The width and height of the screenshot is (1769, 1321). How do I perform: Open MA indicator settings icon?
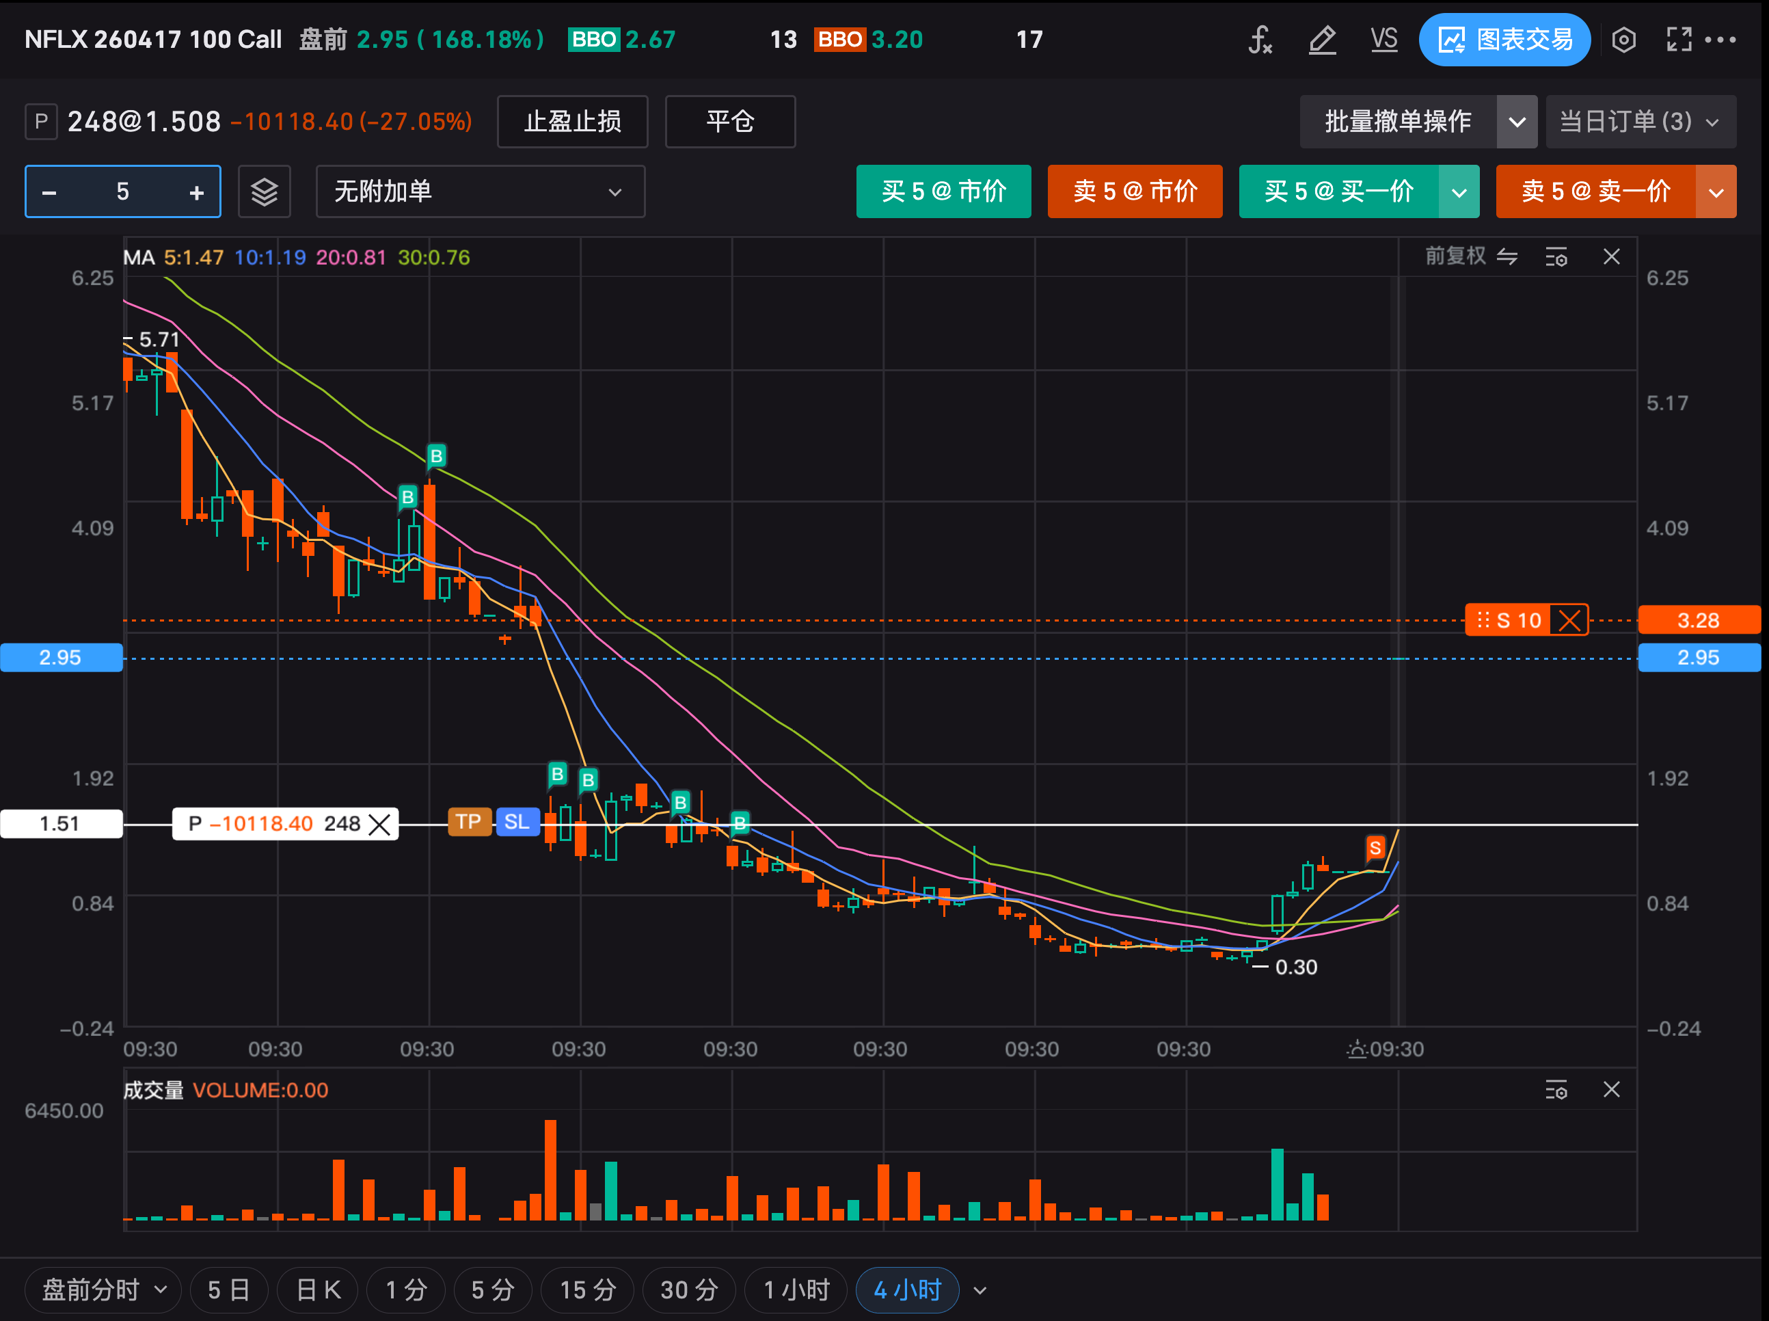[1556, 258]
